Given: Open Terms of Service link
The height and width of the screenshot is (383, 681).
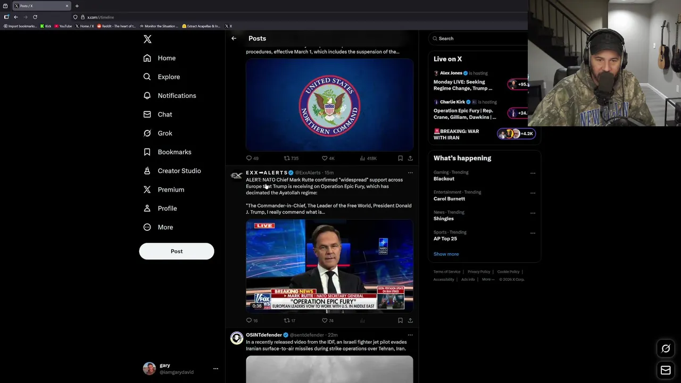Looking at the screenshot, I should [x=447, y=272].
